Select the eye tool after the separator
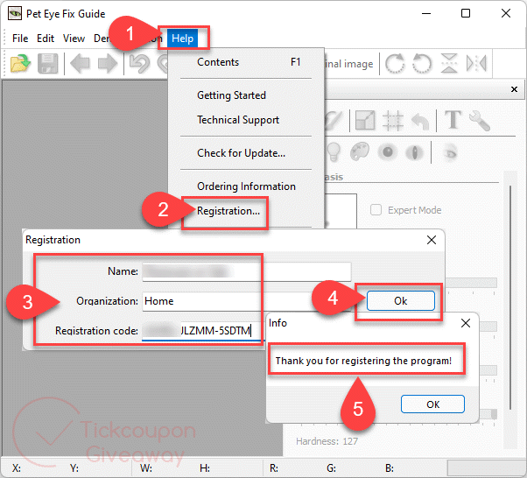Image resolution: width=527 pixels, height=478 pixels. tap(450, 152)
